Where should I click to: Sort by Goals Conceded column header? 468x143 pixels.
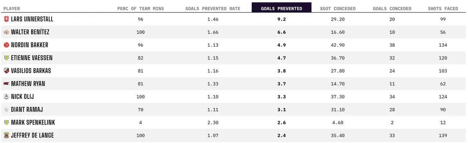click(x=392, y=8)
